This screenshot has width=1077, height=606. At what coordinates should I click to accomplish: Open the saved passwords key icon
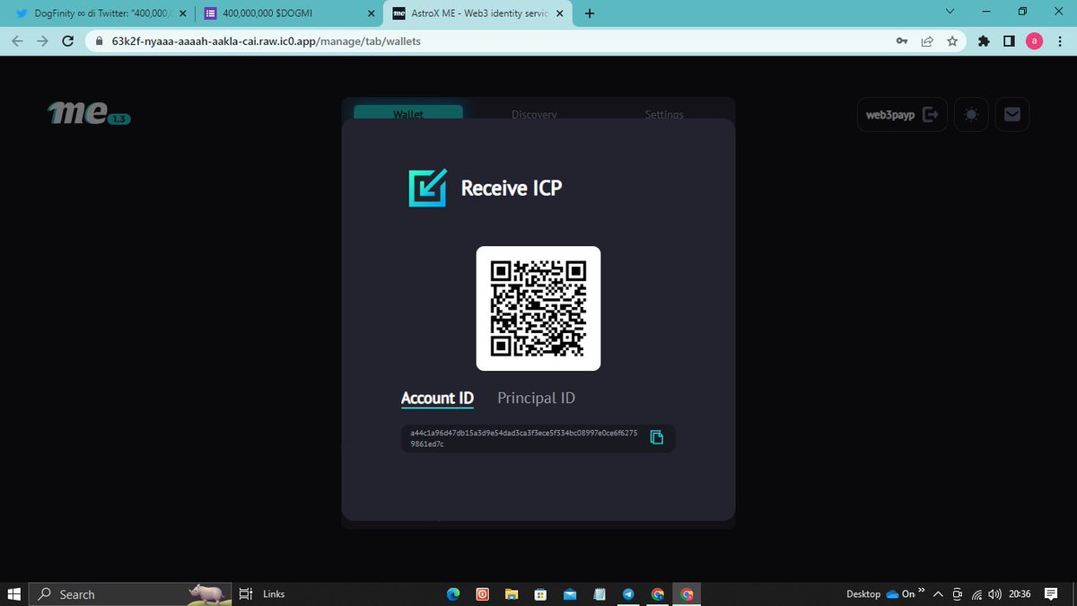(902, 41)
